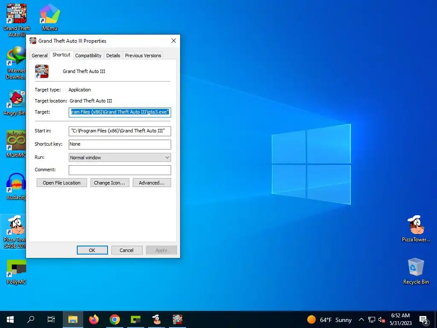The height and width of the screenshot is (328, 437).
Task: Switch to the Previous Versions tab
Action: [x=143, y=56]
